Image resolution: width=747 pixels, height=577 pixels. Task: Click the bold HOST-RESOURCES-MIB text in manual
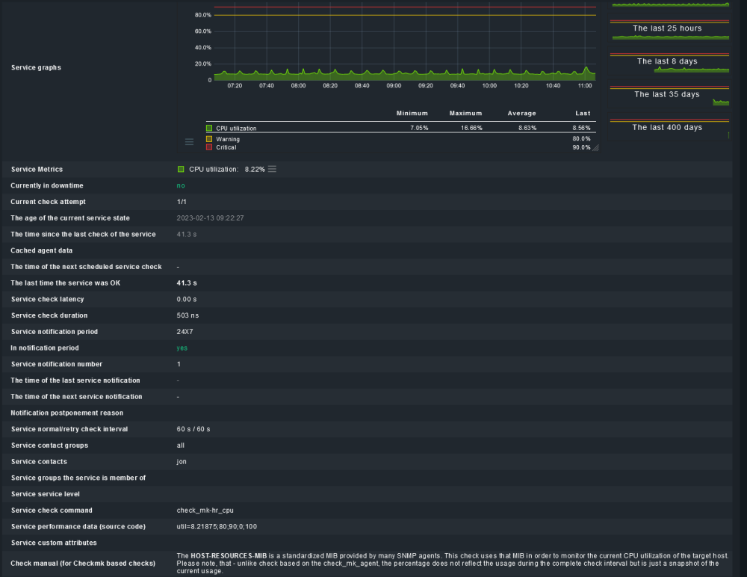(229, 555)
